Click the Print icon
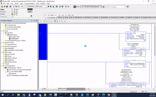The width and height of the screenshot is (156, 97). coord(10,6)
